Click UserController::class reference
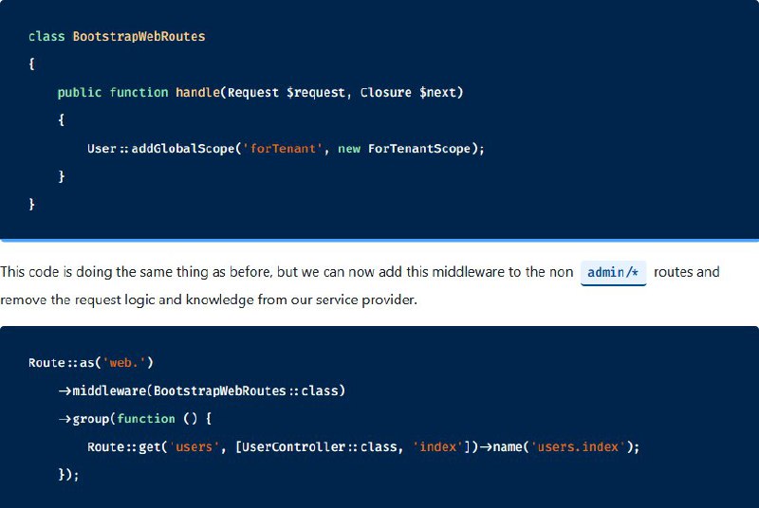The height and width of the screenshot is (508, 759). [320, 446]
